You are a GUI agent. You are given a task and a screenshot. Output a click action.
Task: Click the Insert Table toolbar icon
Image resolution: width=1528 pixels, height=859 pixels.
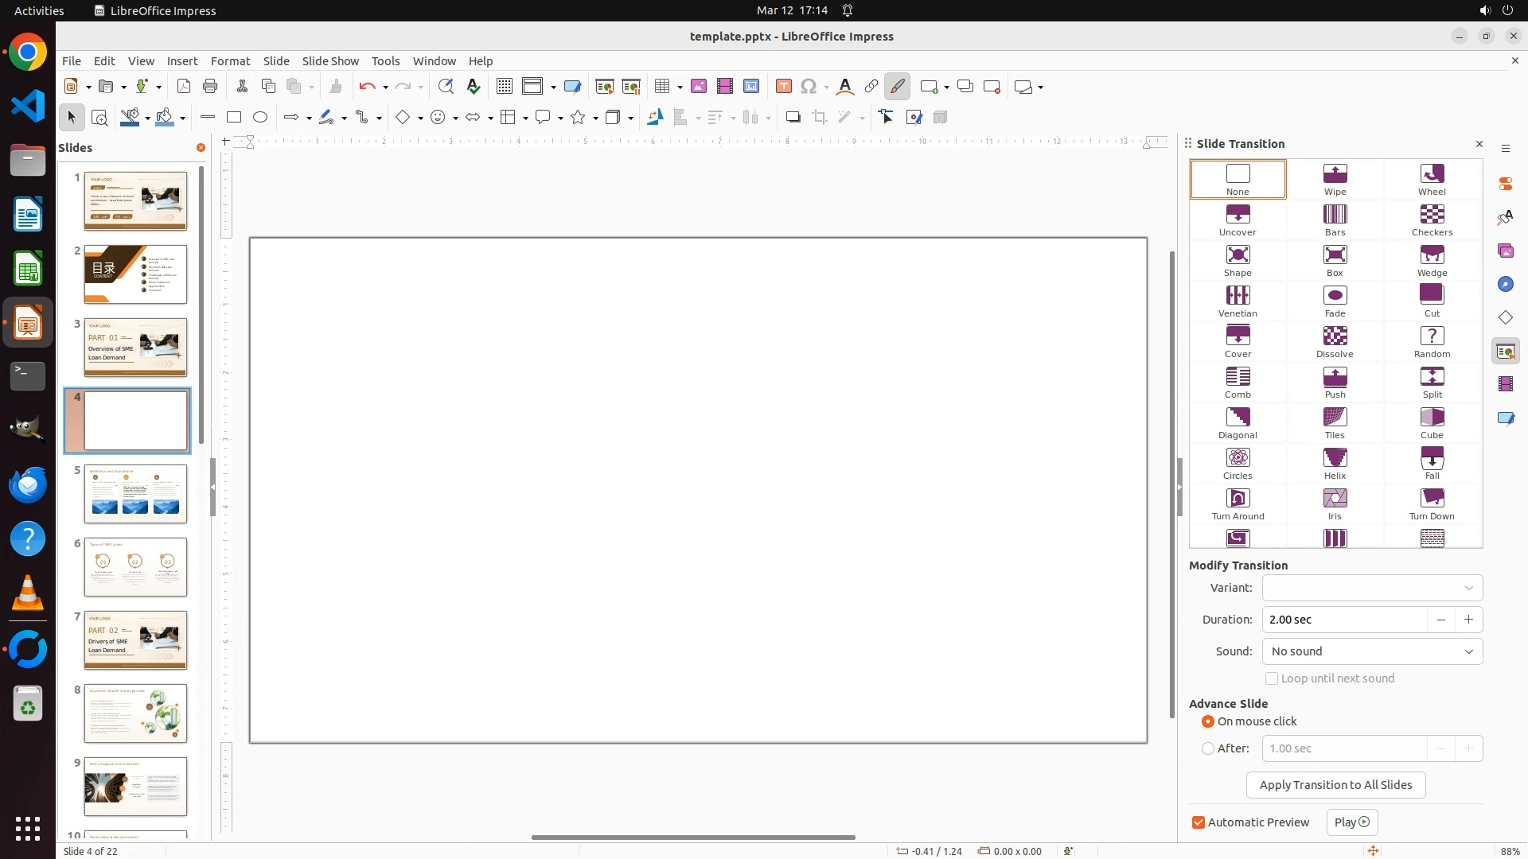coord(661,87)
